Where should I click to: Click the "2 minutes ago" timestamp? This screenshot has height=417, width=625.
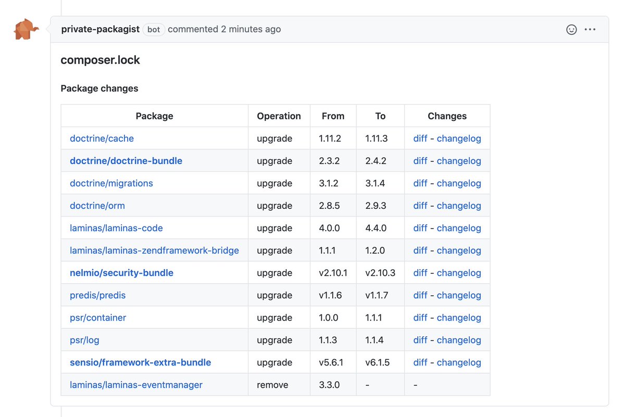pos(251,29)
